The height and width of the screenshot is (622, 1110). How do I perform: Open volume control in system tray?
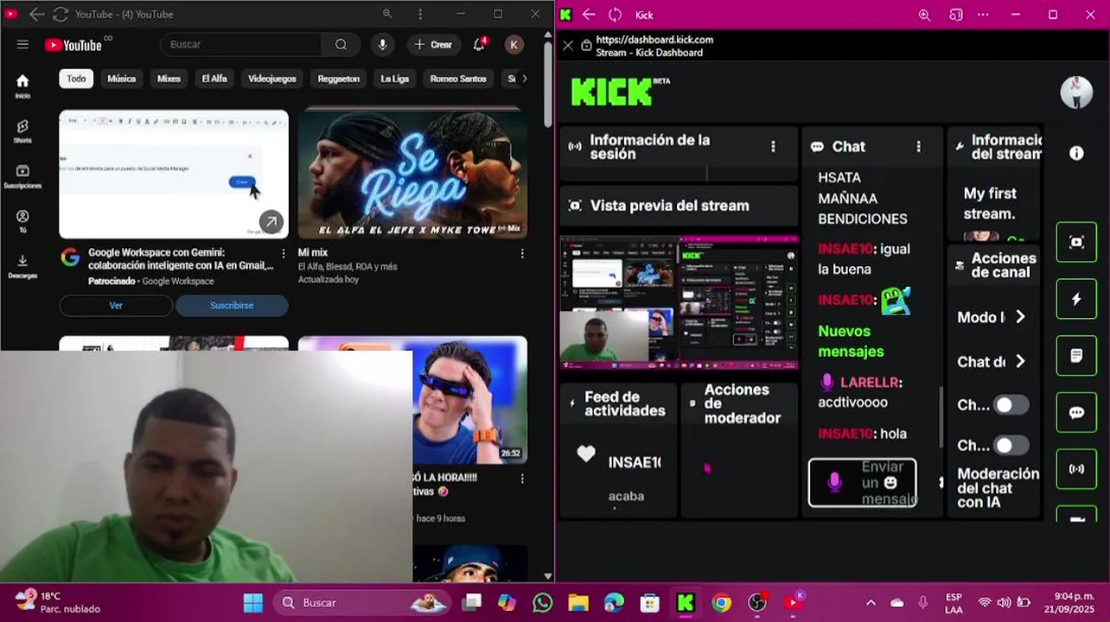coord(1004,603)
